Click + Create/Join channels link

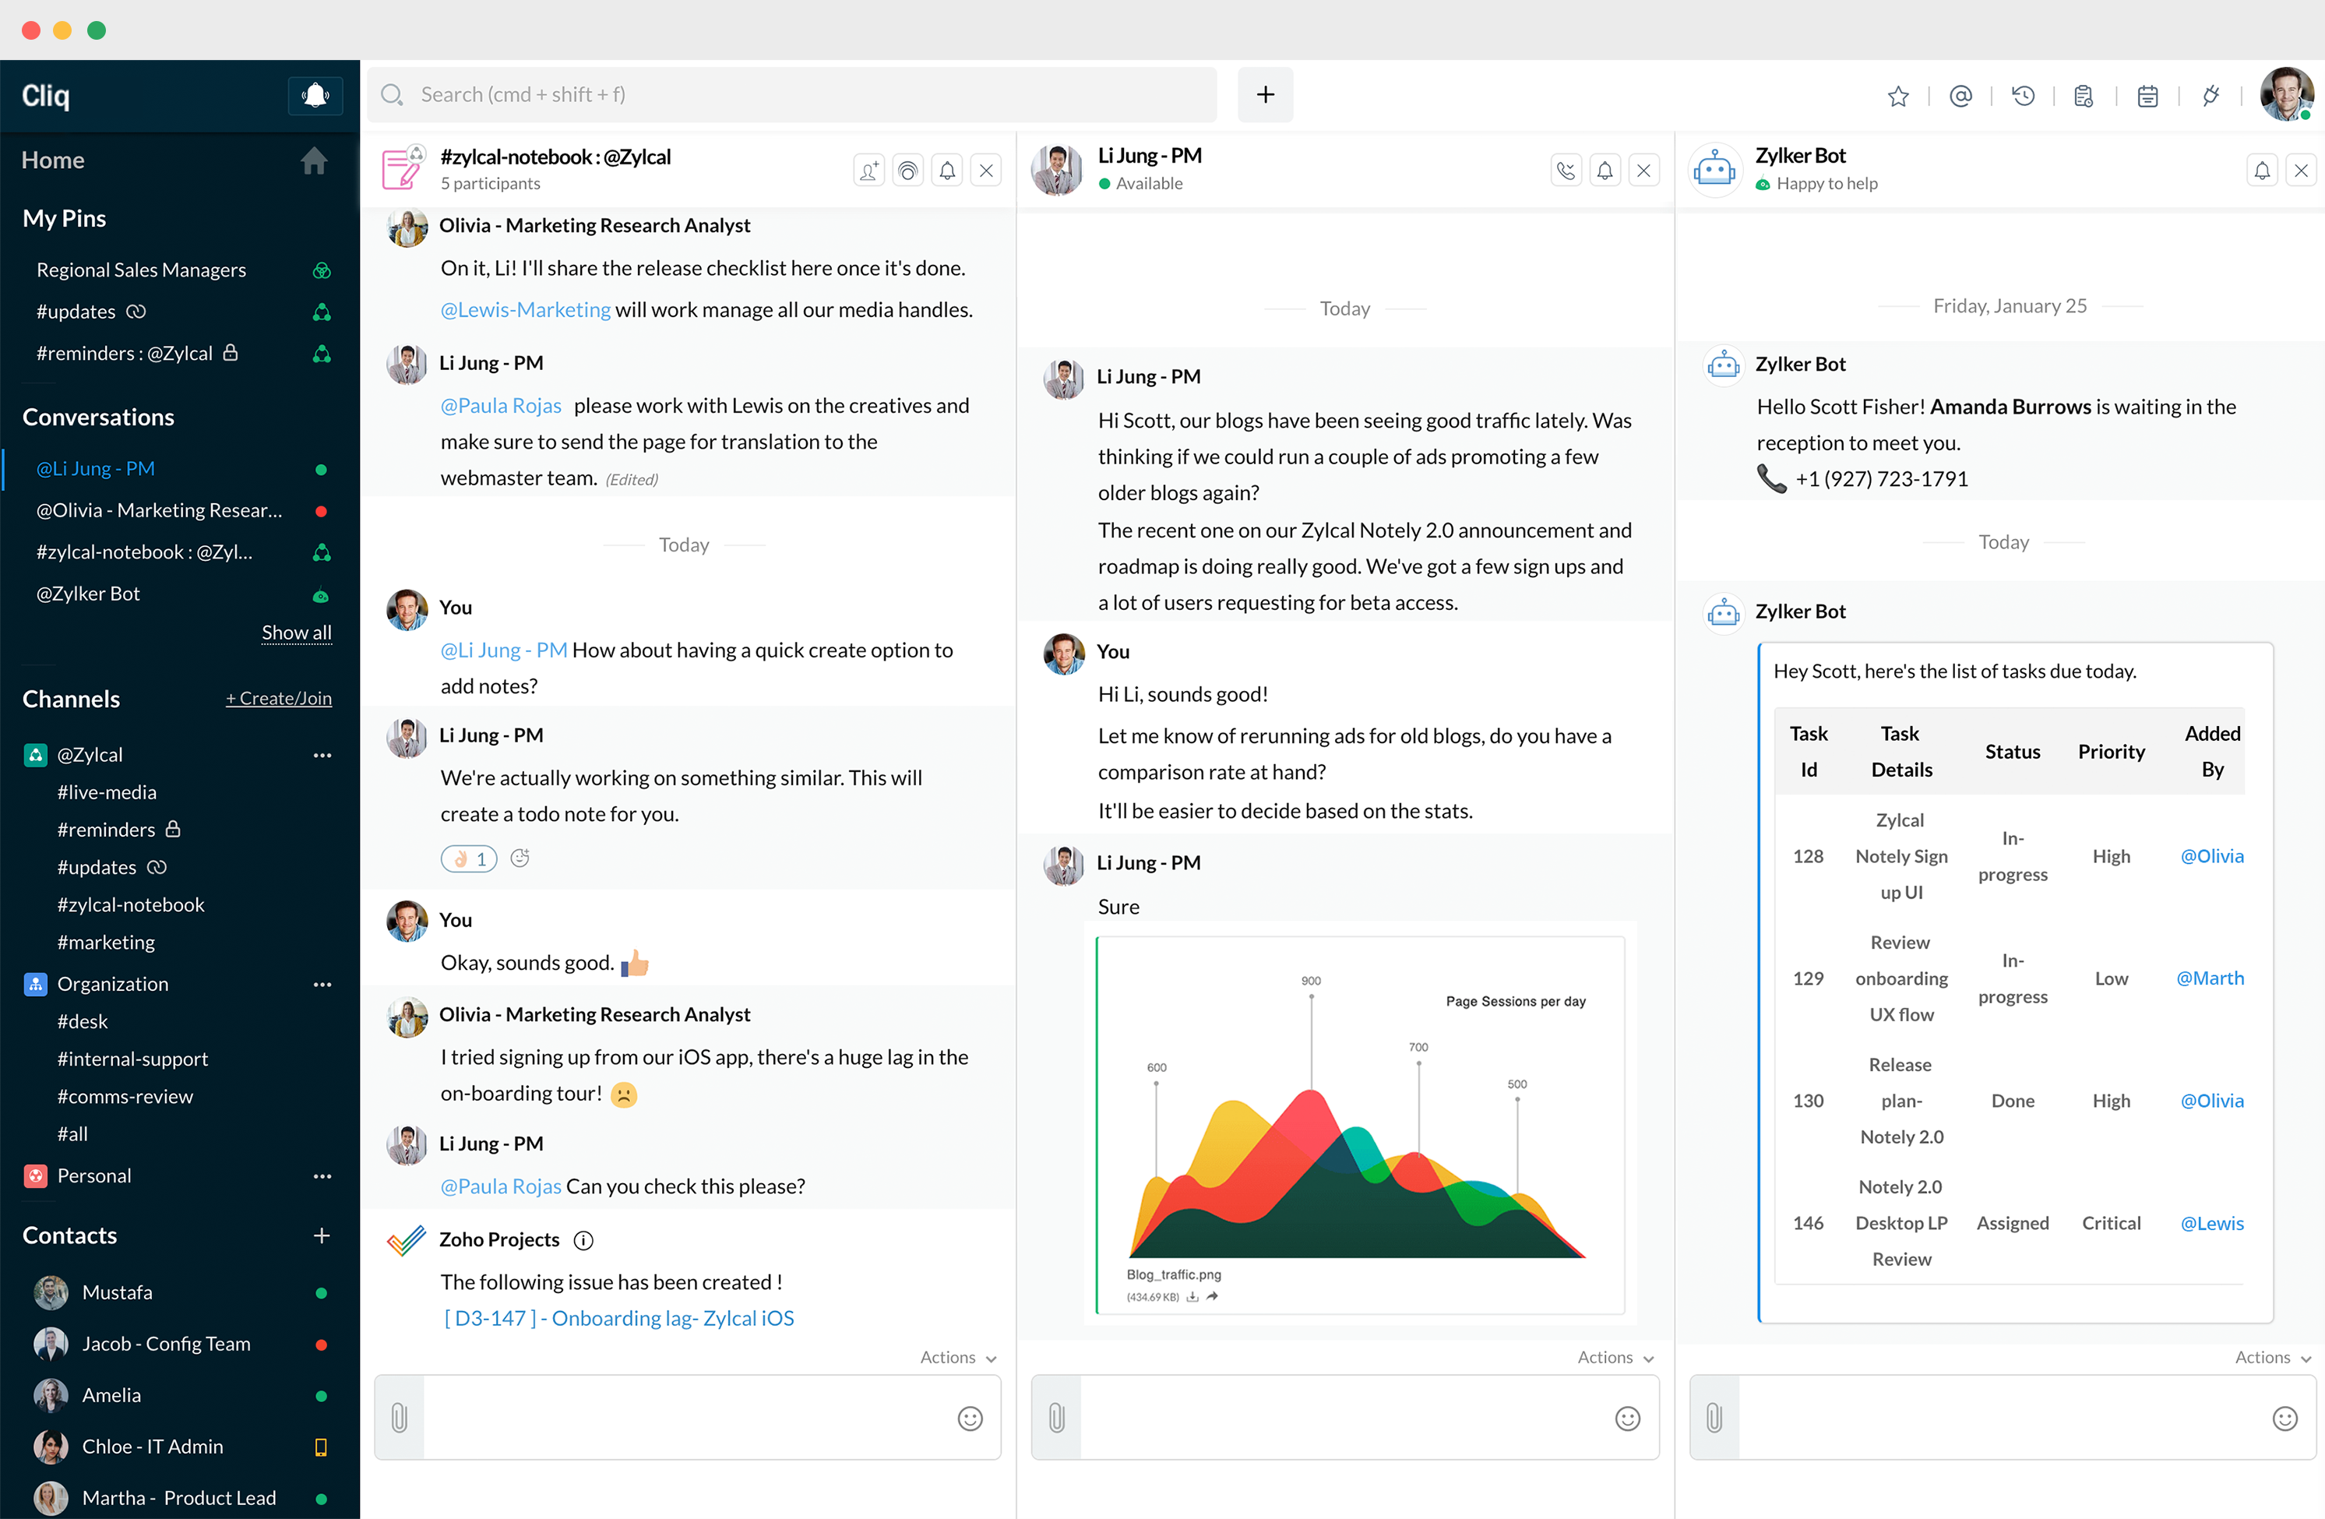coord(278,699)
